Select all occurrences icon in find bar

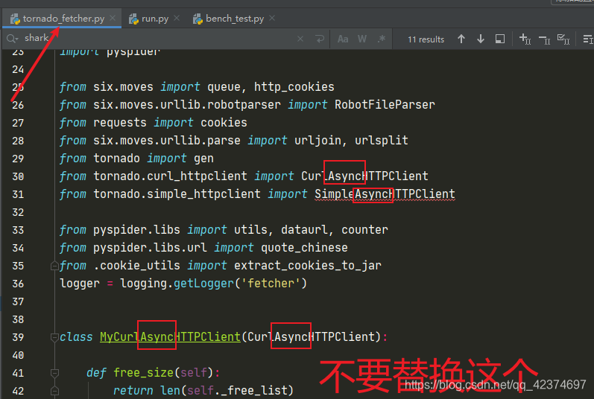[563, 39]
